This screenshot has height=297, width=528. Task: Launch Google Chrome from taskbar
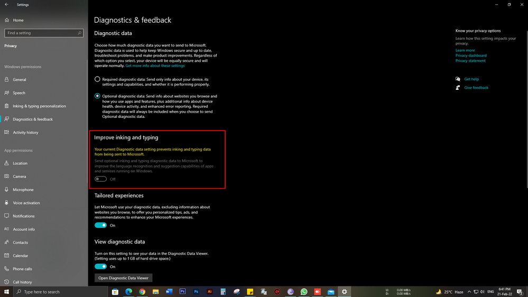click(142, 292)
